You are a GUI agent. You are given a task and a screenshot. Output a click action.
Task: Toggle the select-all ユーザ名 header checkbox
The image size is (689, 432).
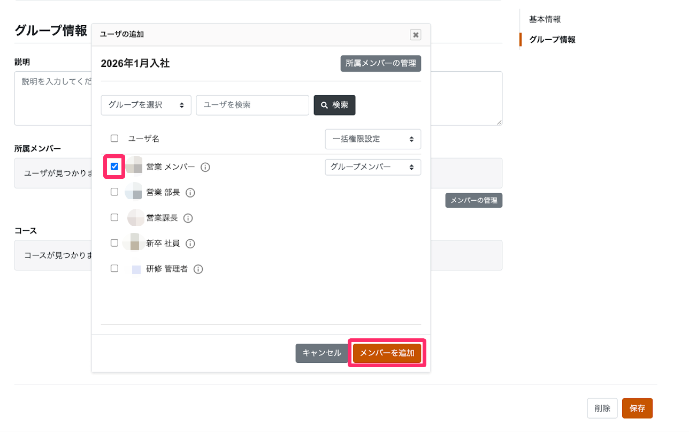tap(114, 138)
